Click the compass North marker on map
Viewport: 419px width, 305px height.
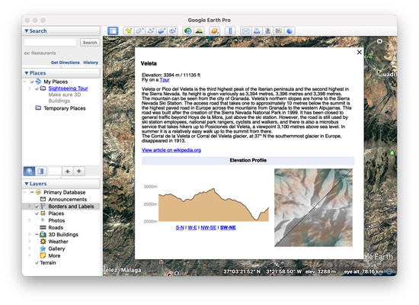(x=379, y=41)
